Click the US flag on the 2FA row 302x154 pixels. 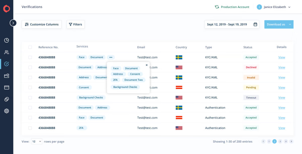tap(179, 128)
